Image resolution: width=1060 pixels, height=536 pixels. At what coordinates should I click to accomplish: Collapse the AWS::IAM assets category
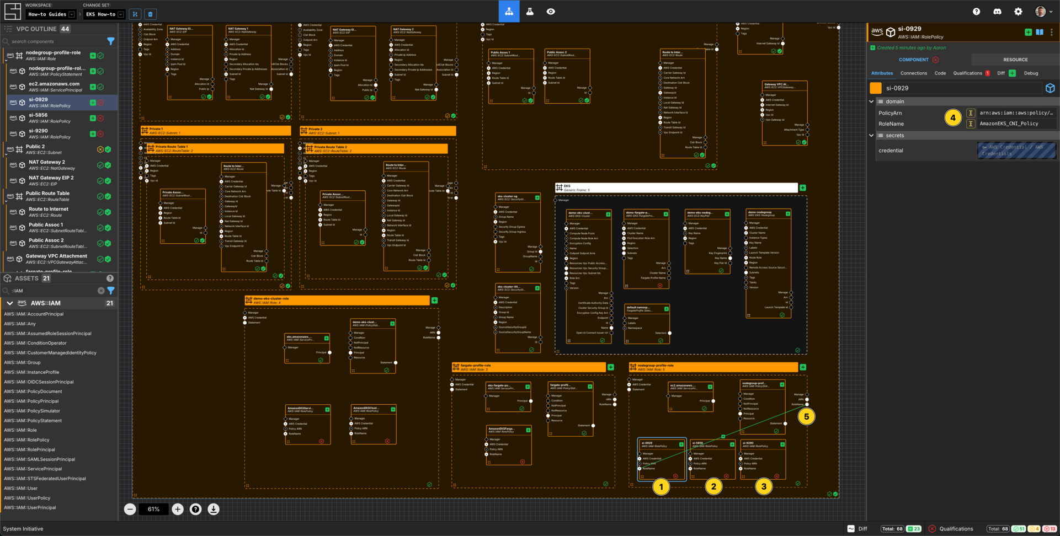coord(10,303)
